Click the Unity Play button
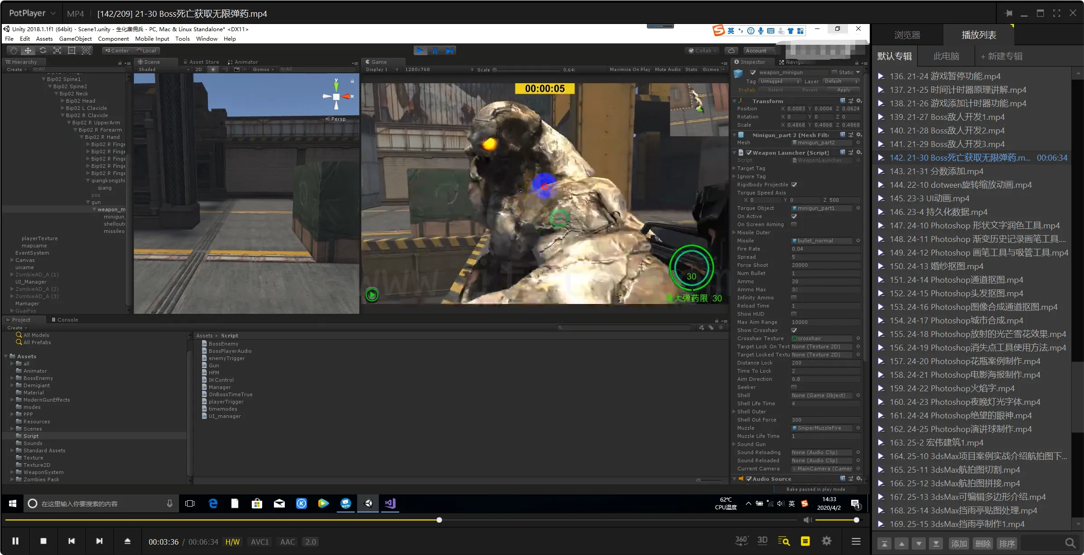This screenshot has height=555, width=1084. [420, 51]
